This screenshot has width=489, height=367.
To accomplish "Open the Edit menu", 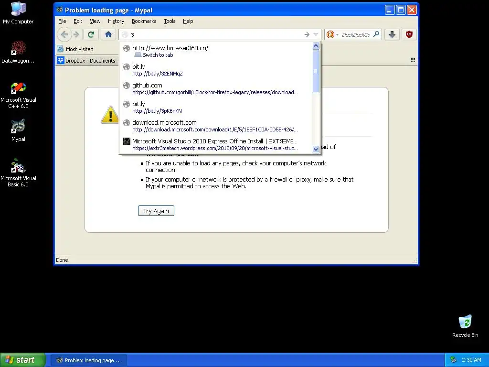I will 78,21.
